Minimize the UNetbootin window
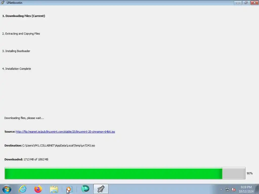Screen dimensions: 259x194 (x=238, y=3)
